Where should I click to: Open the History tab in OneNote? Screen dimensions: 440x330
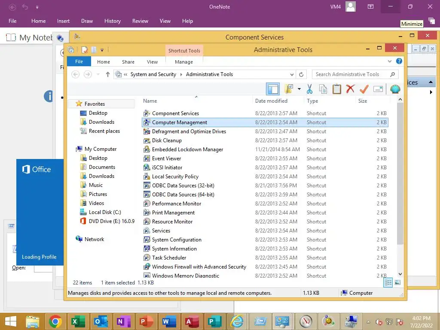click(x=113, y=21)
